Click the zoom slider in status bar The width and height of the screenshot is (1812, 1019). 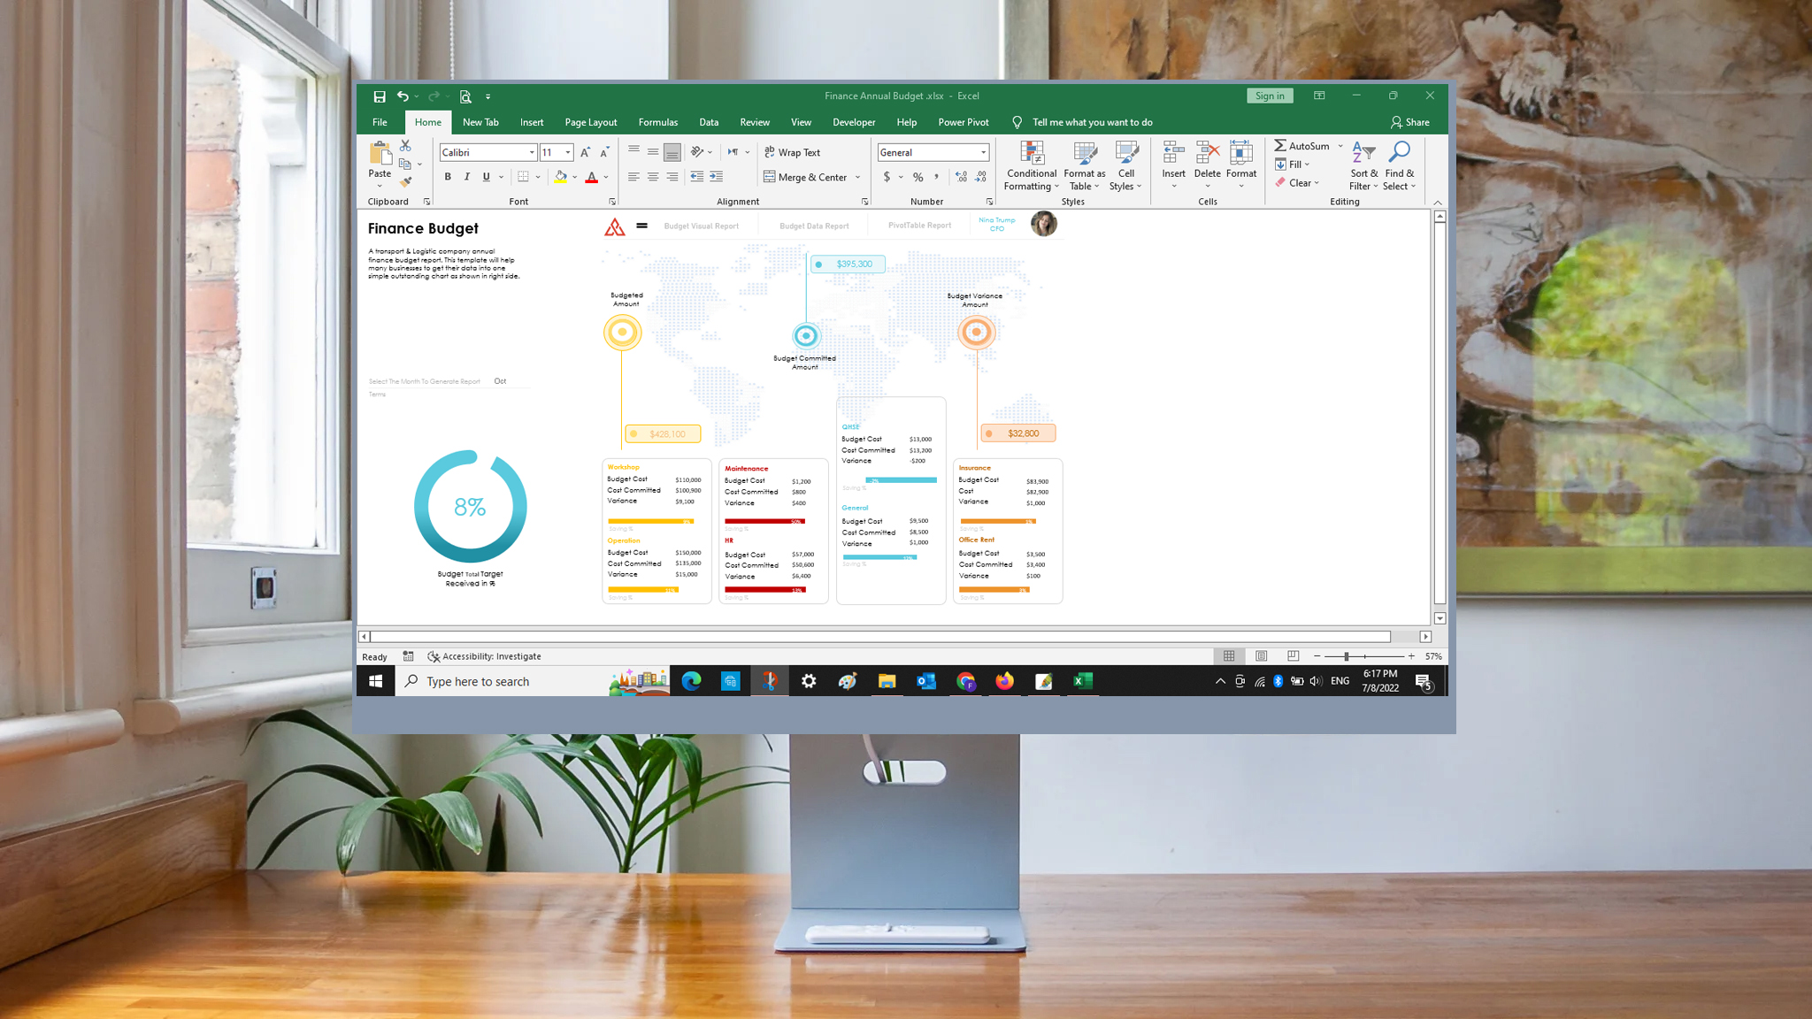pyautogui.click(x=1363, y=656)
